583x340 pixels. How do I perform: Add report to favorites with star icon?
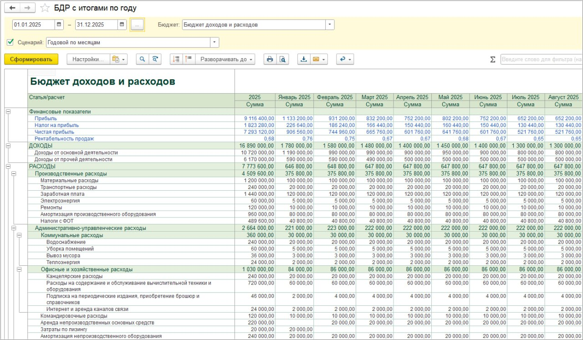pos(45,8)
